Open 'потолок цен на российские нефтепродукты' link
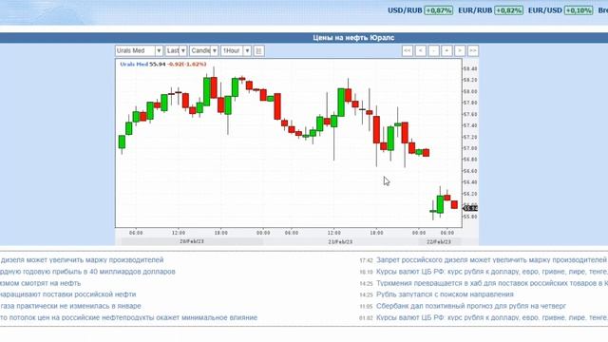Screen dimensions: 608x342 129,317
